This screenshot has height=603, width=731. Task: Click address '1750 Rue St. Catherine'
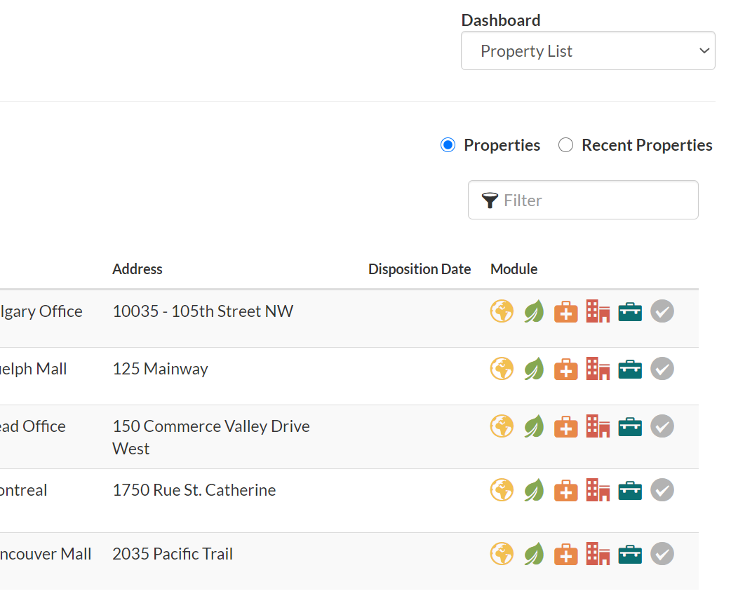194,490
